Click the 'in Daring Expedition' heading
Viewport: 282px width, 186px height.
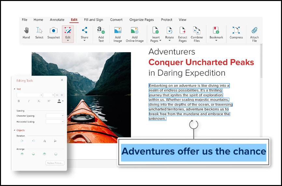click(187, 73)
